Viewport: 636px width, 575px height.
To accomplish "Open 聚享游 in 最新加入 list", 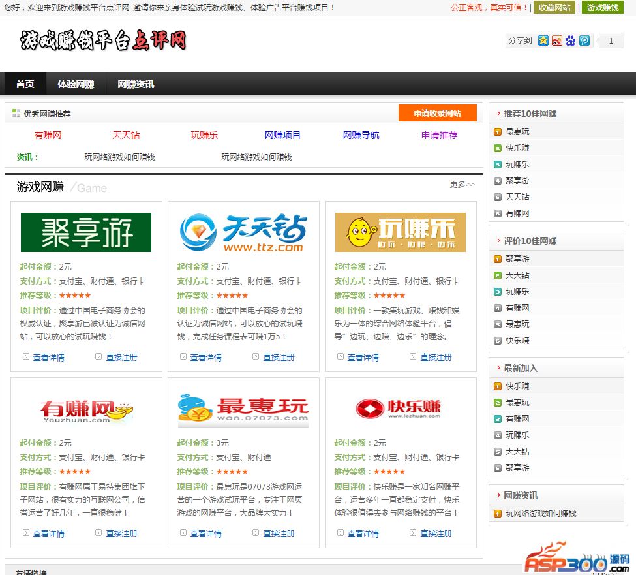I will [x=517, y=467].
